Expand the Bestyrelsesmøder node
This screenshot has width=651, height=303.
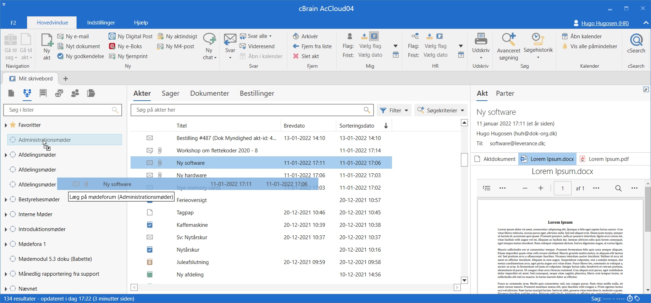point(6,200)
